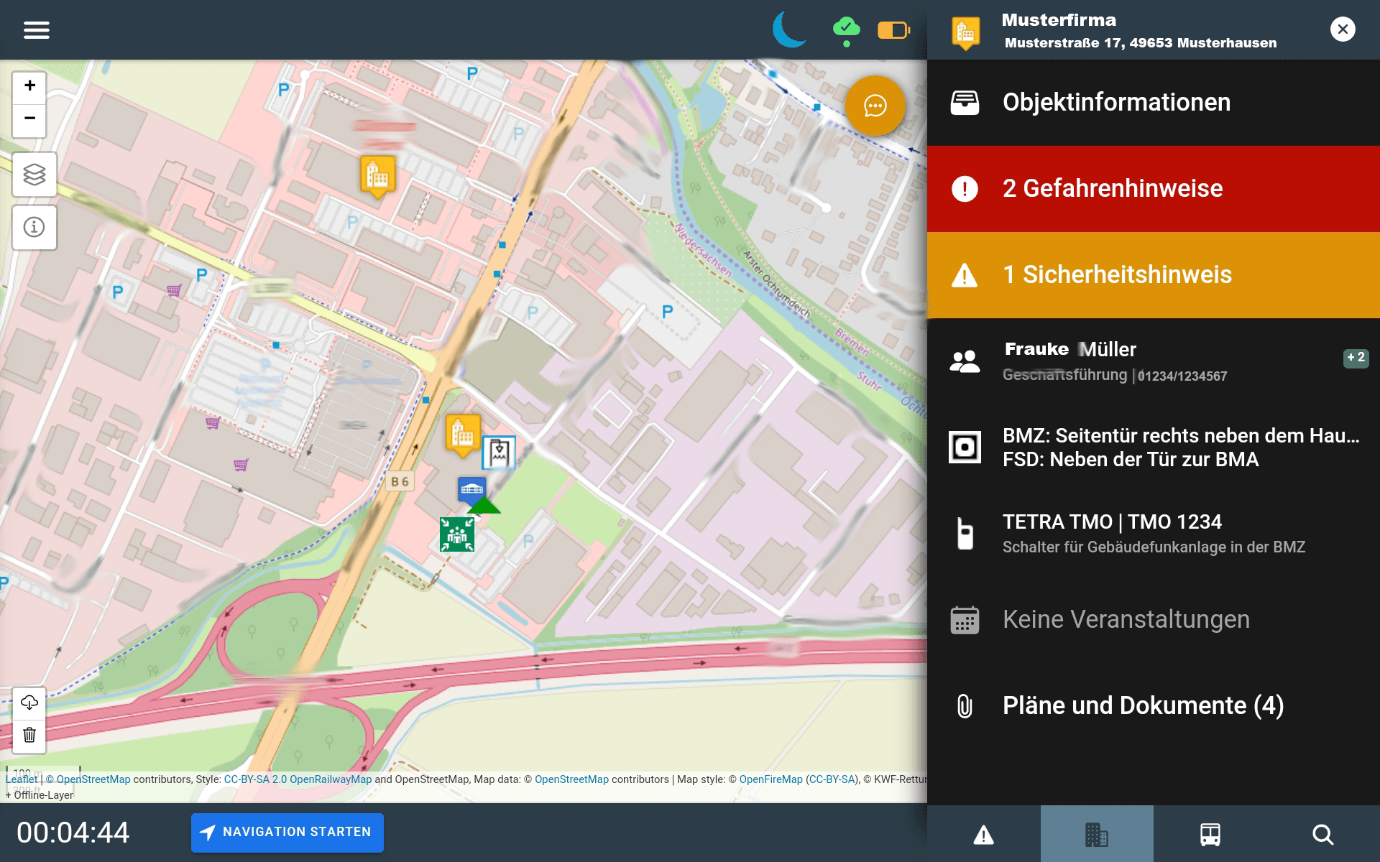Open Pläne und Dokumente (4)
Screen dimensions: 1380x862
(x=1153, y=705)
